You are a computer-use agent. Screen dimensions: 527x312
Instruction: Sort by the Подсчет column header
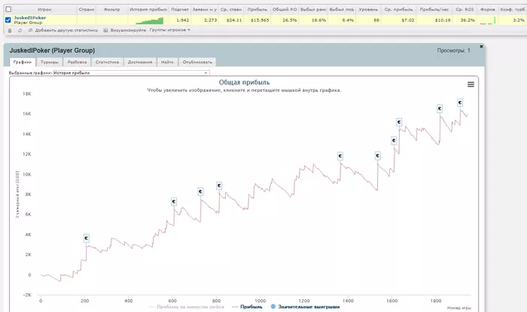click(180, 10)
